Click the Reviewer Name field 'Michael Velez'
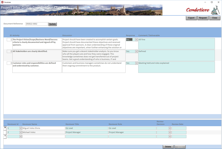 point(44,132)
